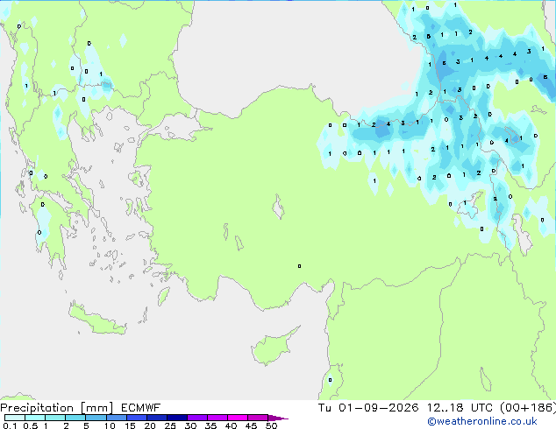The image size is (556, 429).
Task: Click the island of Rhodes
Action: [x=163, y=296]
